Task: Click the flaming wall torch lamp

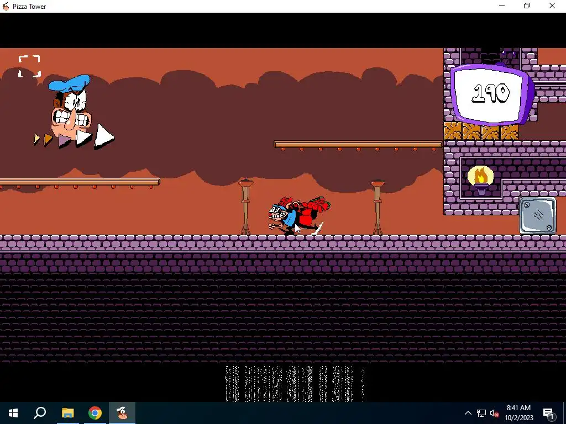Action: (x=480, y=180)
